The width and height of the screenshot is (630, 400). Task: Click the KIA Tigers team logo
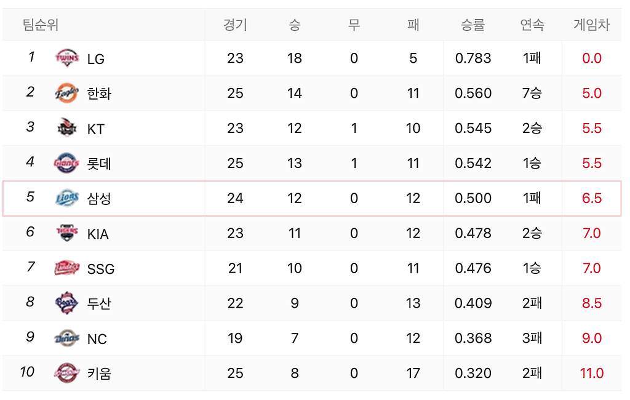click(x=66, y=233)
